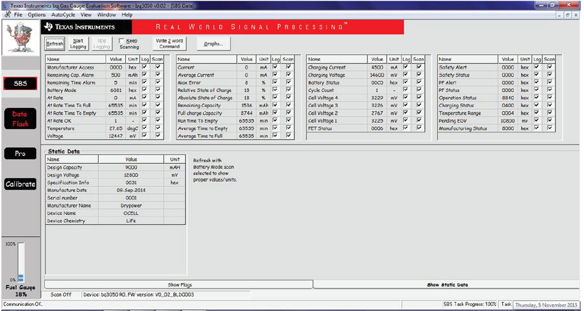Open the Help menu
Viewport: 584px width, 311px height.
pos(127,15)
